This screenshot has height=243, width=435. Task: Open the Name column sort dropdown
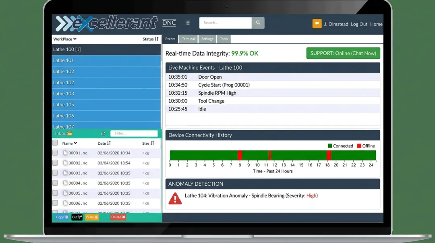(70, 143)
